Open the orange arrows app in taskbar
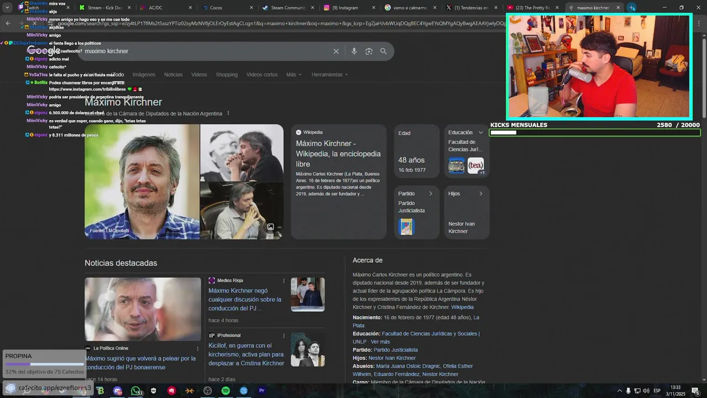 click(x=189, y=391)
